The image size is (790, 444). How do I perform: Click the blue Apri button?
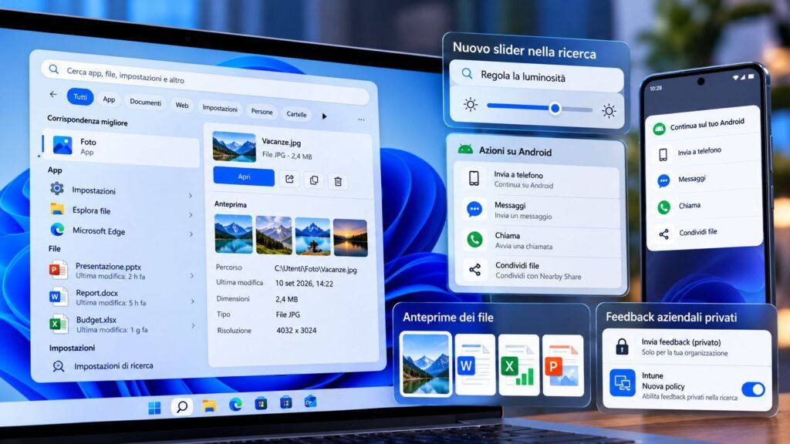coord(244,177)
